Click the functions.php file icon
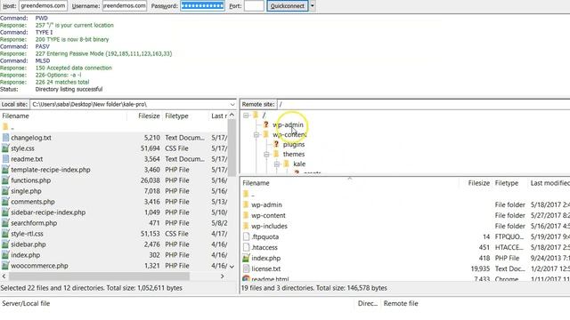The width and height of the screenshot is (570, 320). pyautogui.click(x=5, y=180)
